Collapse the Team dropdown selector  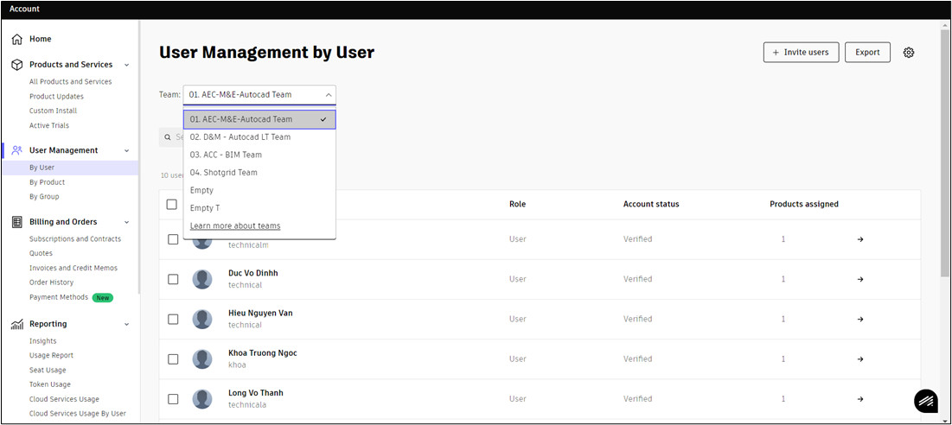pyautogui.click(x=259, y=95)
